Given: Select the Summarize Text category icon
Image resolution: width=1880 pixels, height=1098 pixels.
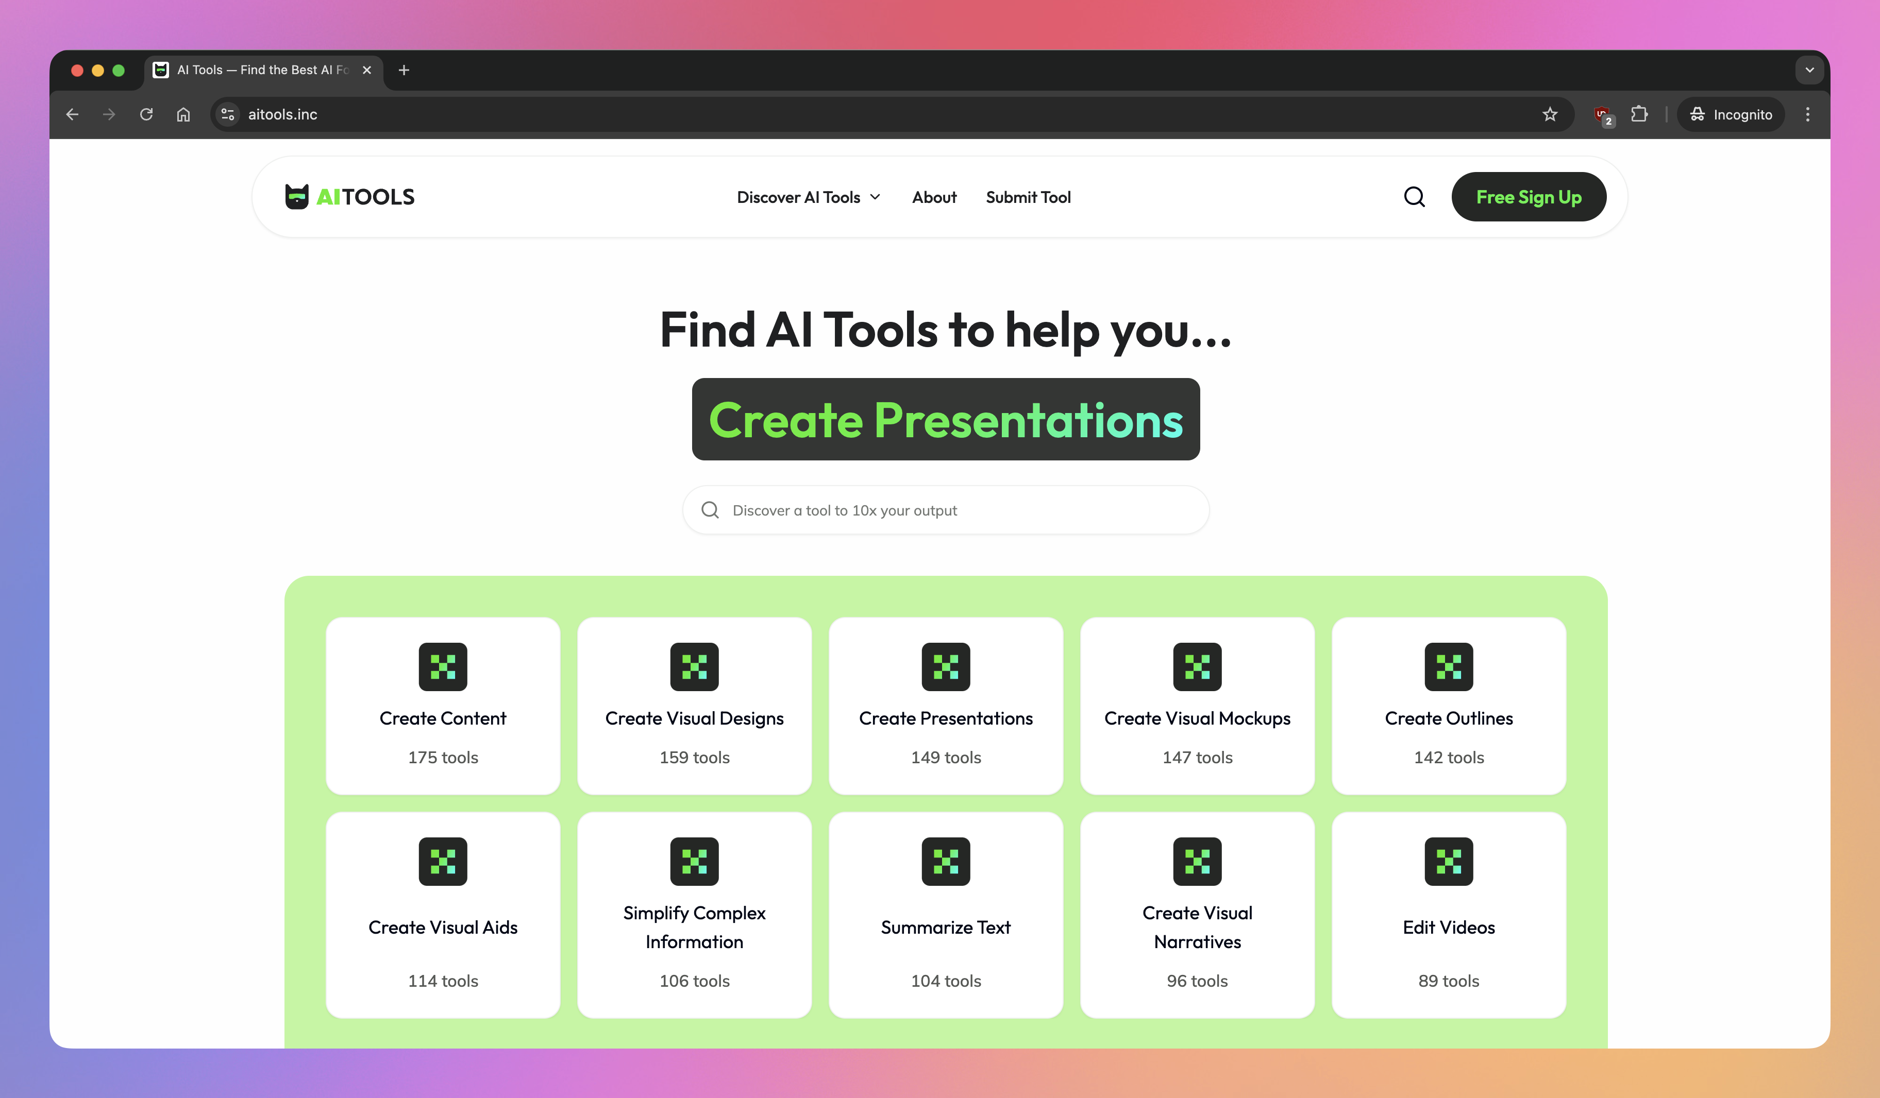Looking at the screenshot, I should (x=945, y=862).
